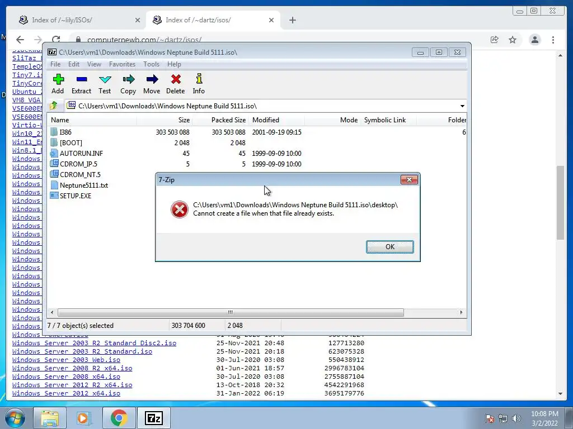Click the Symbolic Link column header
The width and height of the screenshot is (573, 429).
tap(388, 120)
